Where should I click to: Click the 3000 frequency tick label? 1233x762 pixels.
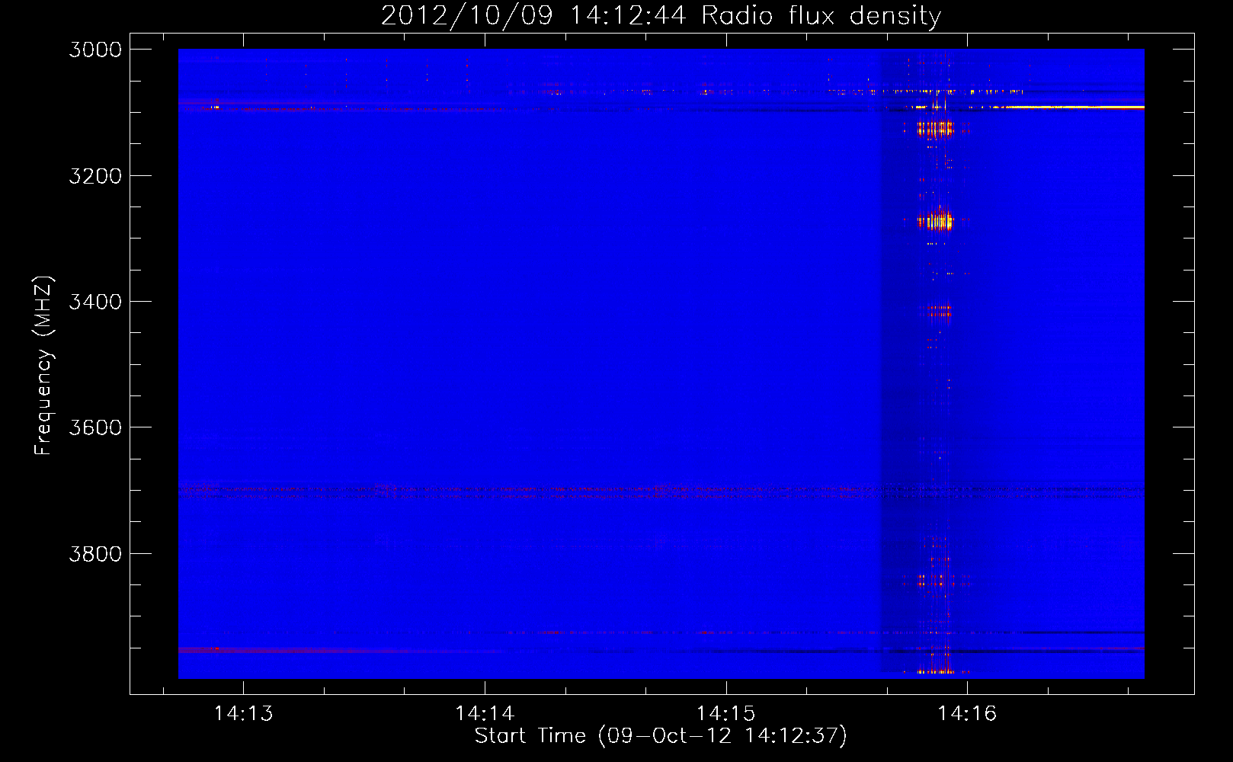(95, 50)
